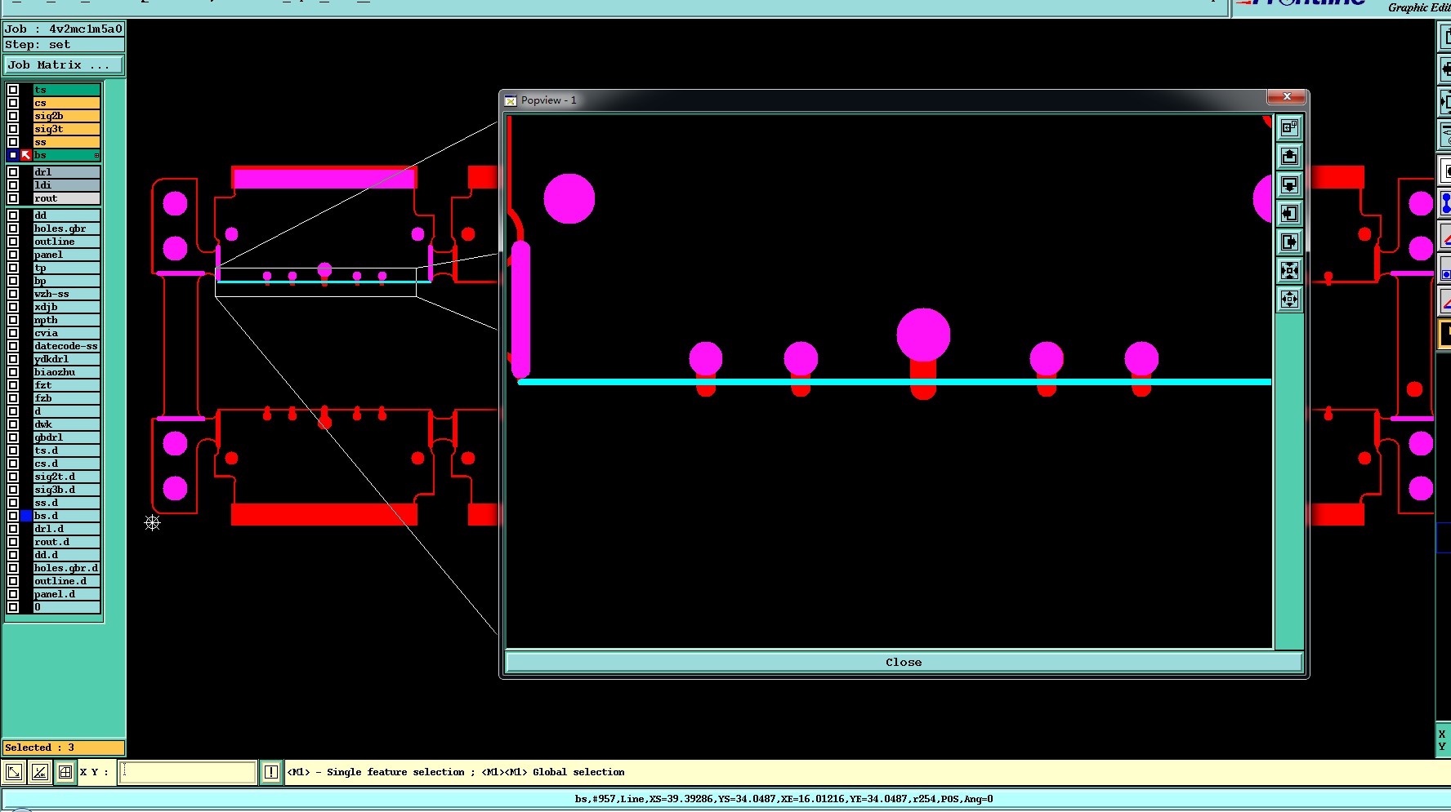1451x812 pixels.
Task: Click the blue display color square on bs.d row
Action: coord(26,516)
